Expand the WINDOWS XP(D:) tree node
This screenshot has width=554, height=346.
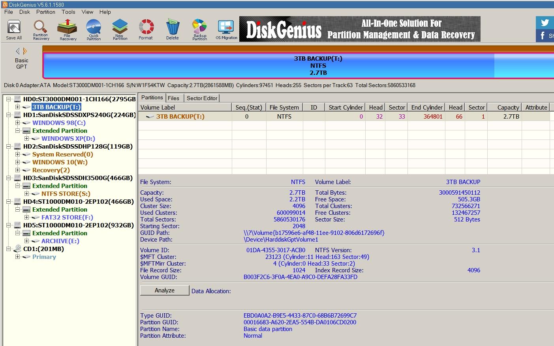(x=26, y=139)
